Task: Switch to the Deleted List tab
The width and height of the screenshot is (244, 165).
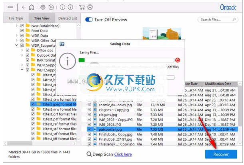Action: coord(68,18)
